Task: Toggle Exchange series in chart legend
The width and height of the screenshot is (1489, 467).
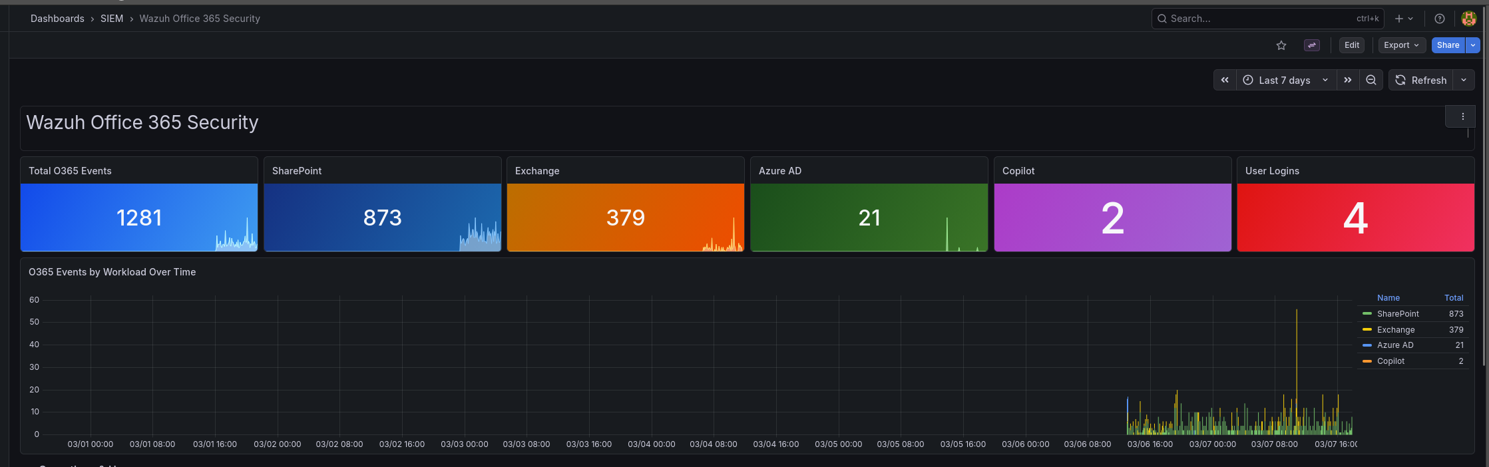Action: pos(1396,330)
